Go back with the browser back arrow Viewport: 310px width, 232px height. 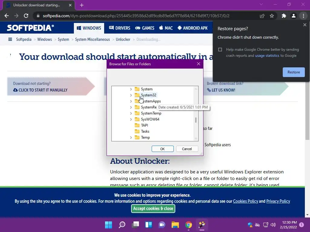point(7,16)
